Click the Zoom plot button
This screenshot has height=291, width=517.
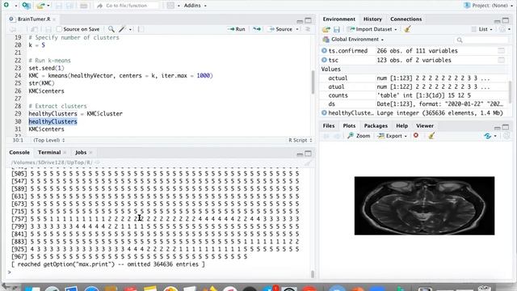(x=359, y=136)
